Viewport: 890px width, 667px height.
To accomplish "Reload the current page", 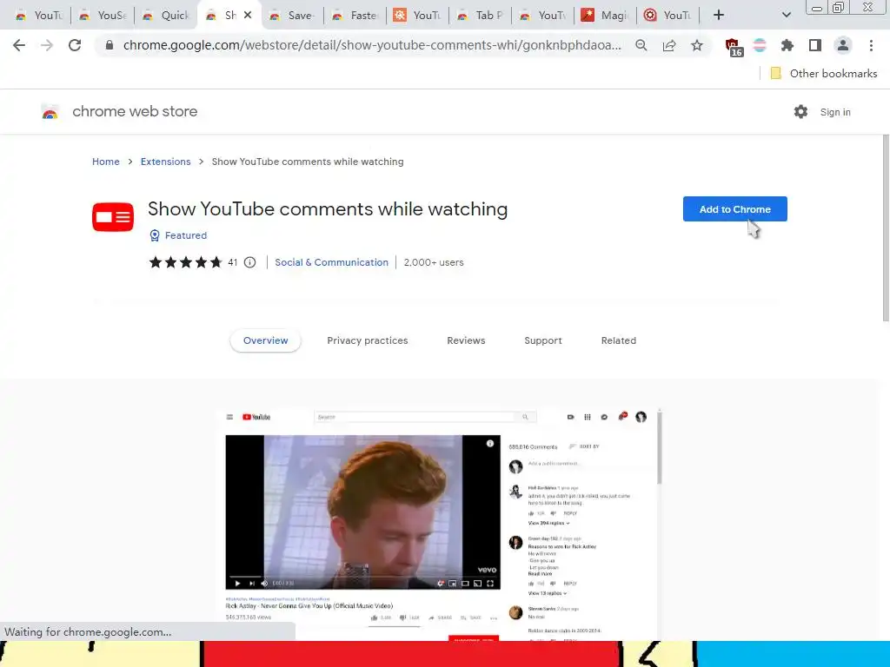I will click(75, 45).
